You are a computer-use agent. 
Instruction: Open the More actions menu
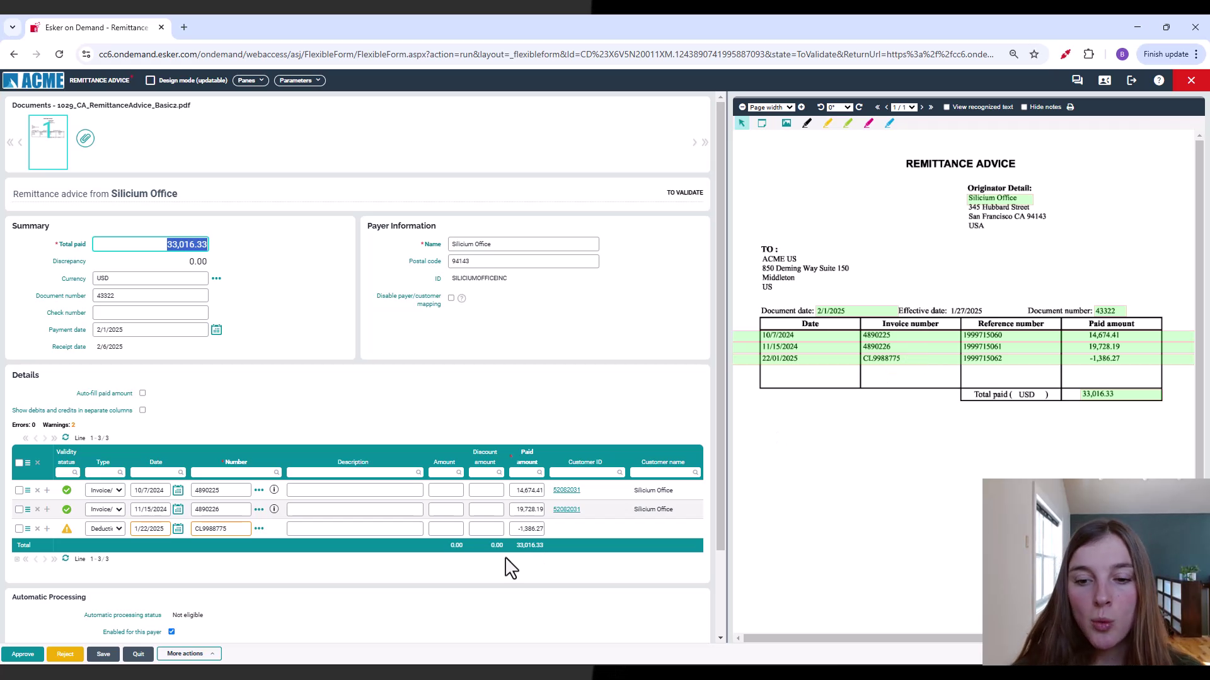tap(188, 654)
